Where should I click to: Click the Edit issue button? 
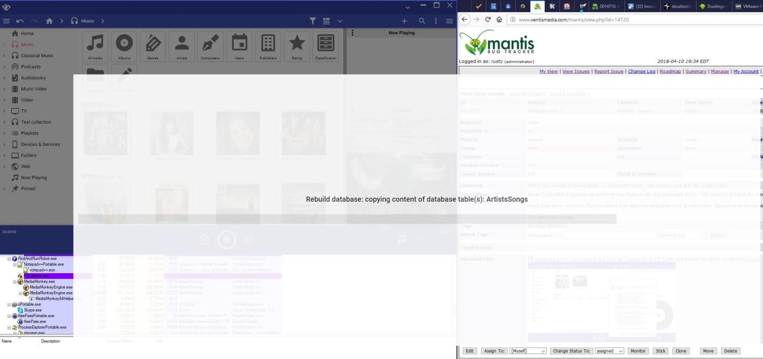tap(469, 351)
